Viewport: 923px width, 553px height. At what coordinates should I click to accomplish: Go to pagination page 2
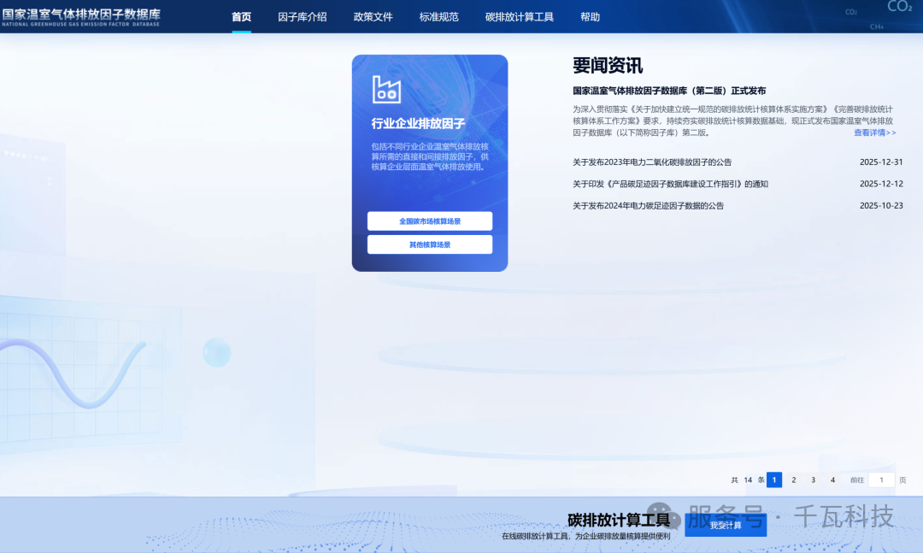click(793, 480)
